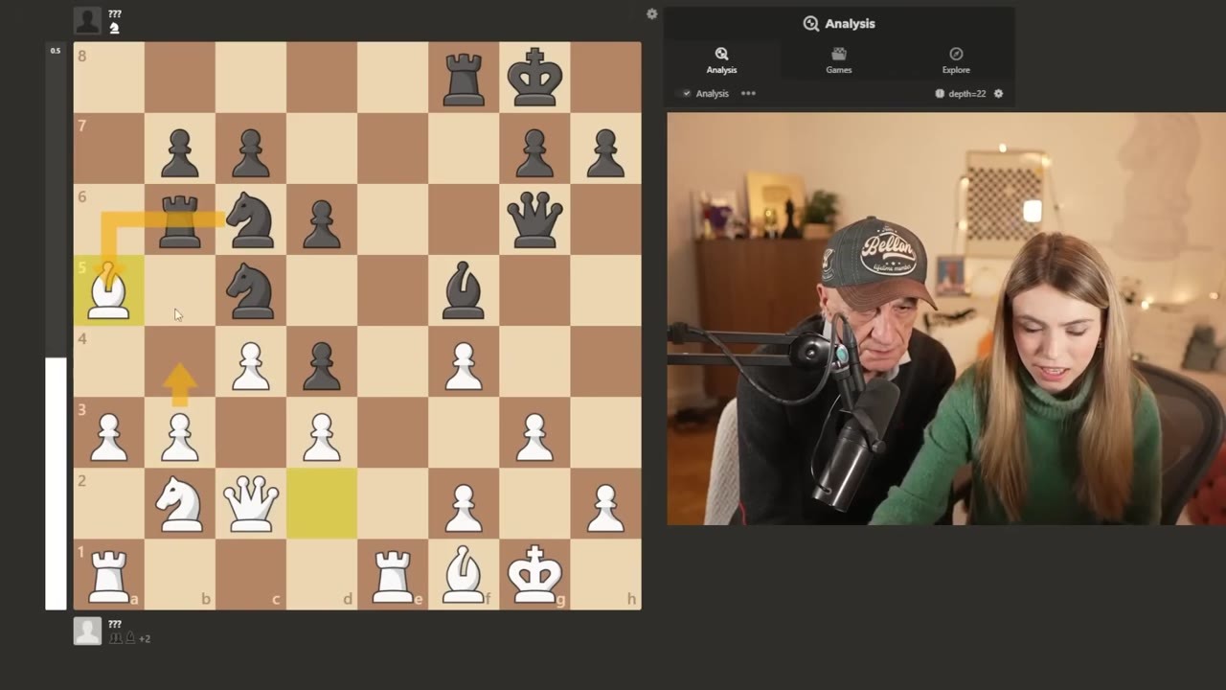Click the top player's avatar
This screenshot has width=1226, height=690.
87,20
